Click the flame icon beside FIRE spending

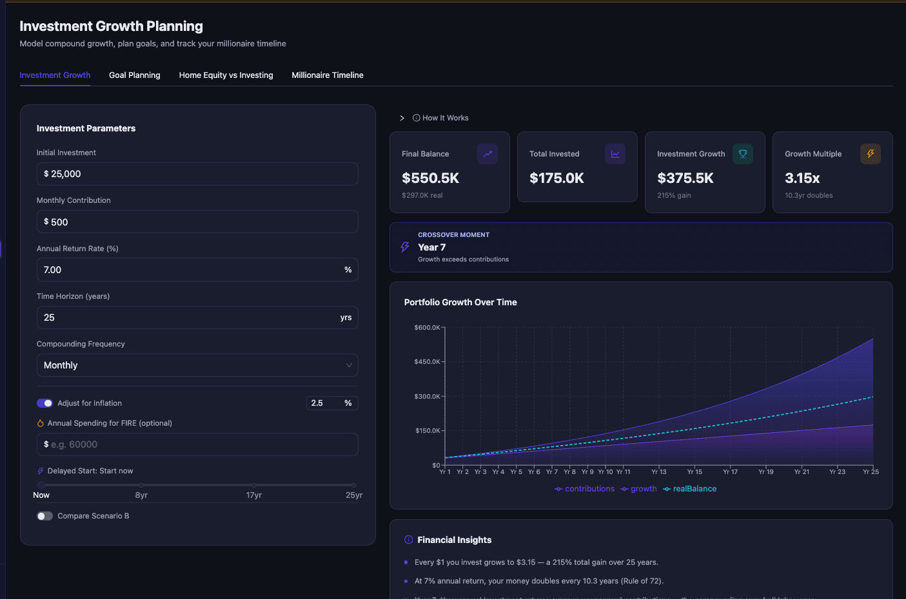click(x=41, y=423)
